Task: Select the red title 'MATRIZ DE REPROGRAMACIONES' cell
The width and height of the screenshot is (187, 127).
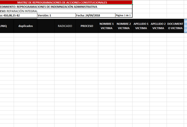Action: tap(66, 2)
